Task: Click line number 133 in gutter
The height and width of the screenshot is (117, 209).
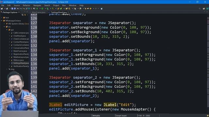Action: (x=34, y=50)
